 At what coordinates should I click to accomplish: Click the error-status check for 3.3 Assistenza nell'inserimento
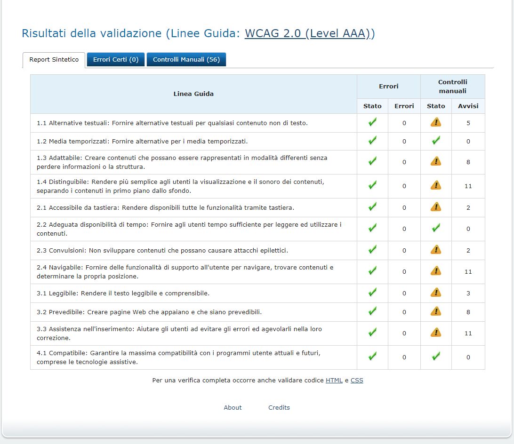(372, 332)
